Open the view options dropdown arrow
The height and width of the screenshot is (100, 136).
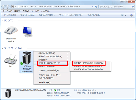[125, 15]
